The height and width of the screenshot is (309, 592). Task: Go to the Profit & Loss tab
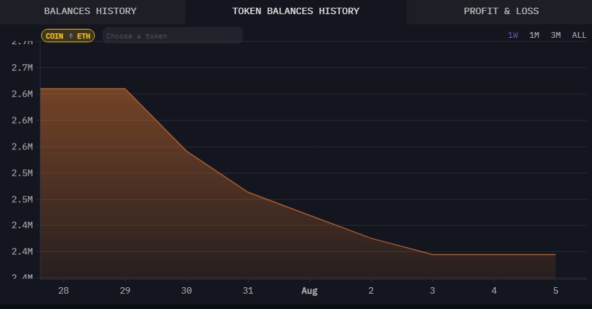pyautogui.click(x=501, y=12)
